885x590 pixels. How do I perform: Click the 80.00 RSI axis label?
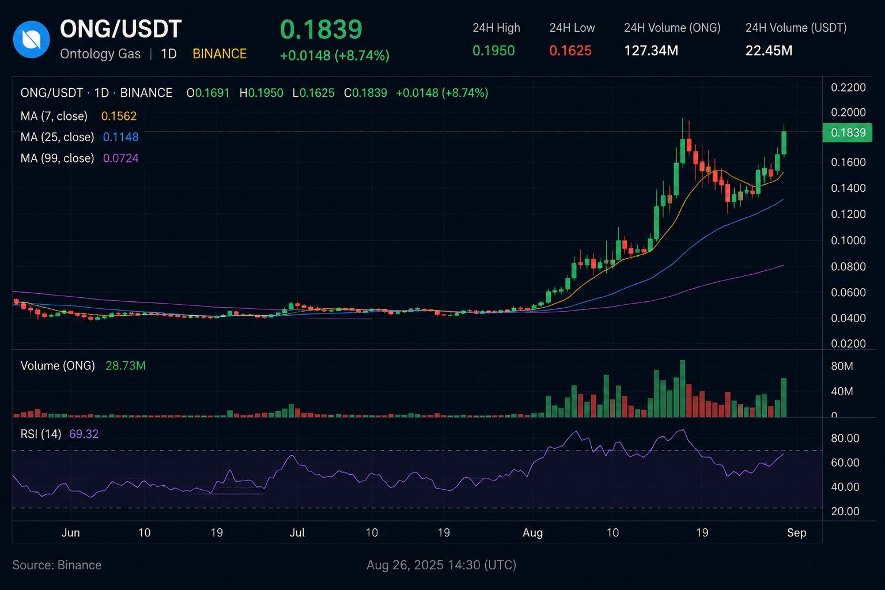tap(845, 438)
